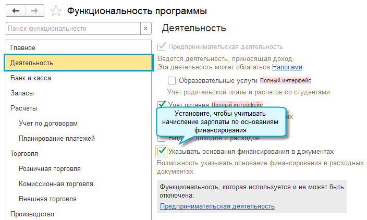Screen dimensions: 367x220
Task: Follow the bottom 'Предпринимательская деятельность' link
Action: pyautogui.click(x=217, y=206)
